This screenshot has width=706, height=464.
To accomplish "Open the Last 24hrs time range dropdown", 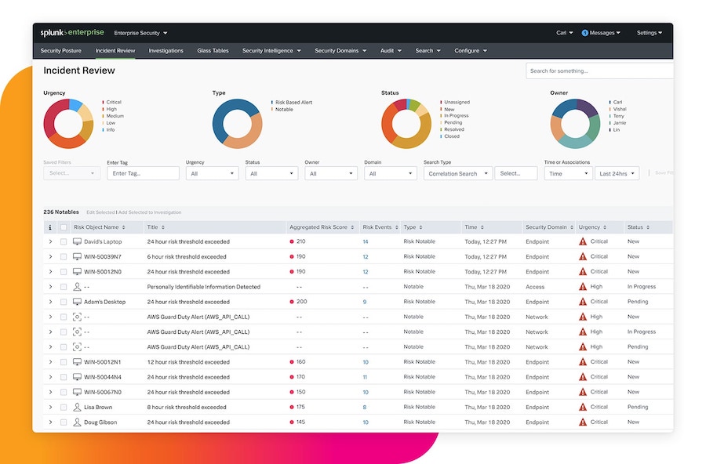I will [x=617, y=173].
